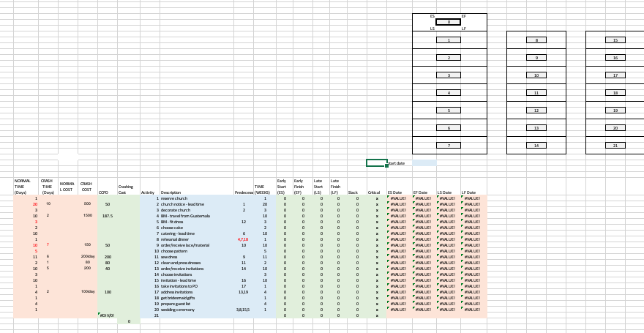Select the 'Description' column header
The height and width of the screenshot is (333, 644).
pos(197,192)
